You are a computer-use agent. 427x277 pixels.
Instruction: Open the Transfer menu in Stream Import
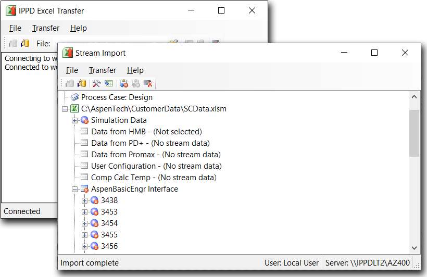click(103, 70)
